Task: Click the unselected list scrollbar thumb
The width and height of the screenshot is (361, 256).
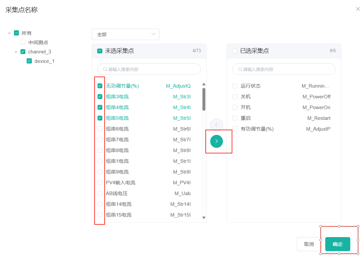Action: (x=204, y=99)
